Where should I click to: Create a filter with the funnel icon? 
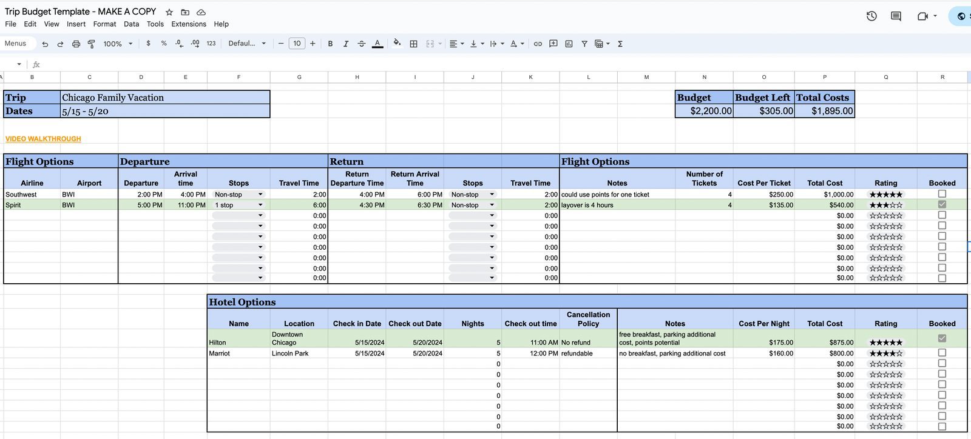point(584,44)
